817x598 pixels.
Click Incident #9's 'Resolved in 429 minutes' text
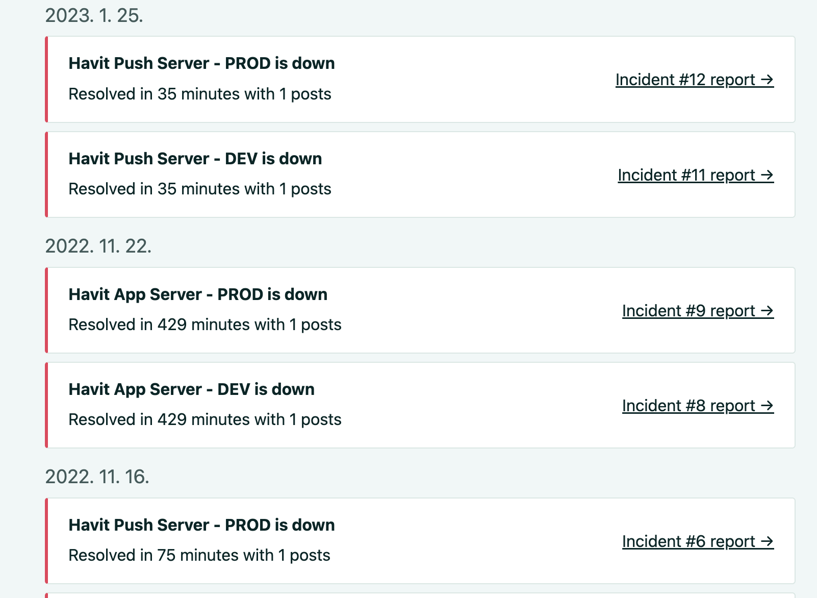tap(205, 325)
